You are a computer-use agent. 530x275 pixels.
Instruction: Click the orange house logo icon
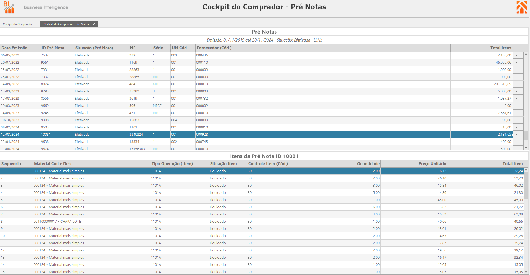(x=522, y=7)
